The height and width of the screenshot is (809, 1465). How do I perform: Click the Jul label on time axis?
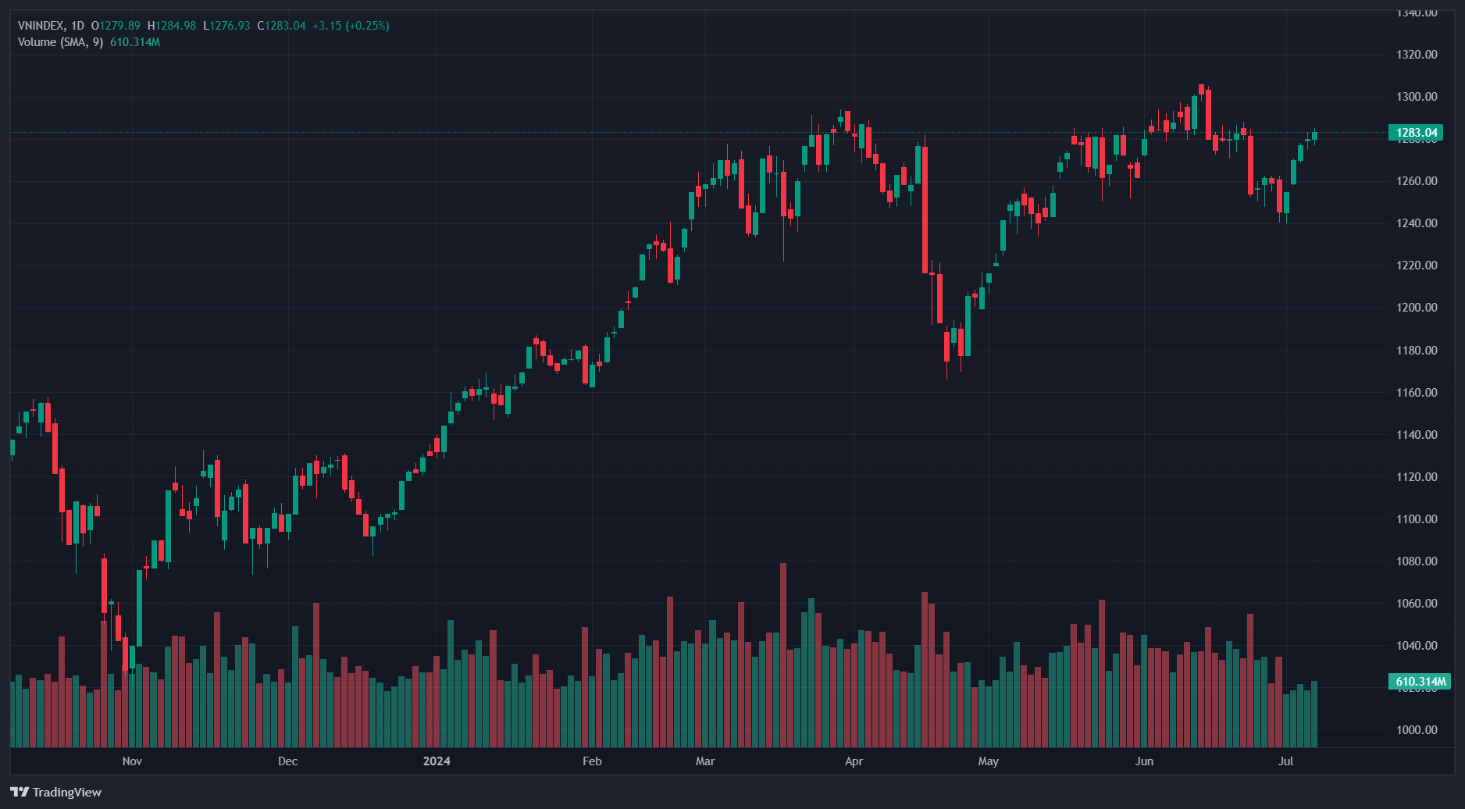coord(1286,761)
